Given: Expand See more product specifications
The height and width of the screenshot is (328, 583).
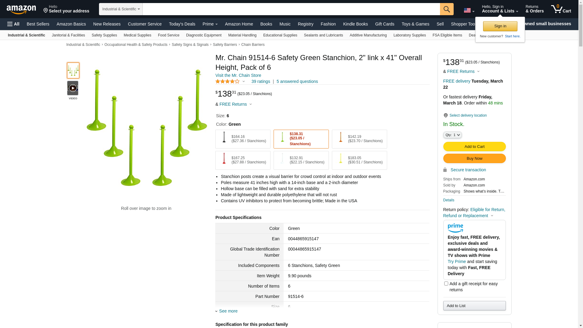Looking at the screenshot, I should pos(228,311).
